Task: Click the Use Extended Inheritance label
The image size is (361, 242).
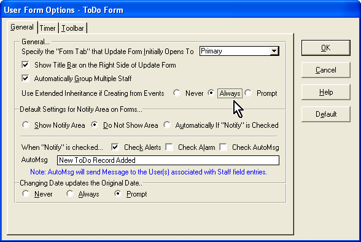Action: pyautogui.click(x=93, y=93)
